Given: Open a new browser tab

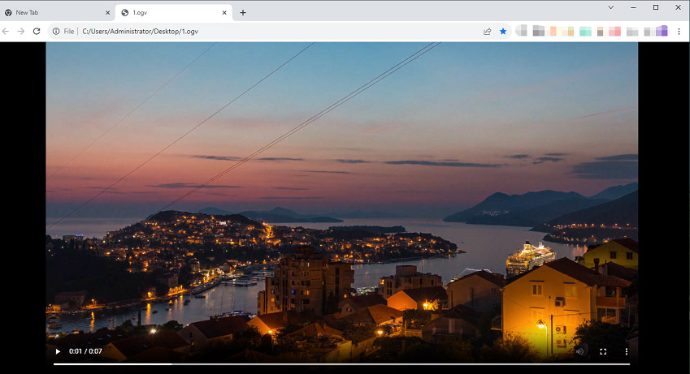Looking at the screenshot, I should tap(243, 13).
